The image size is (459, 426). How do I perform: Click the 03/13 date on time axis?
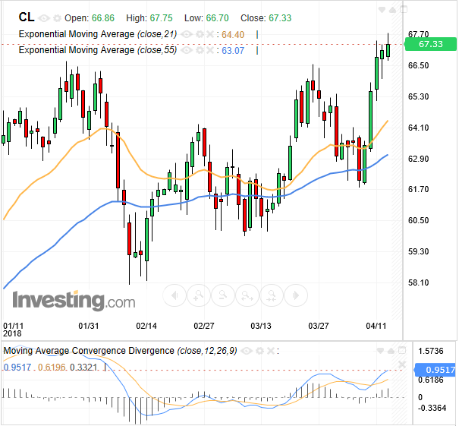(x=261, y=326)
